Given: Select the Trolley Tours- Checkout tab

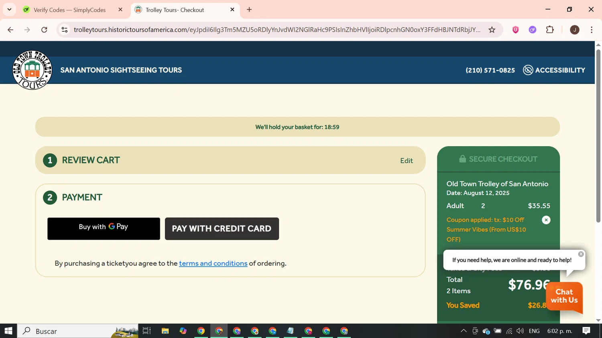Looking at the screenshot, I should point(185,10).
